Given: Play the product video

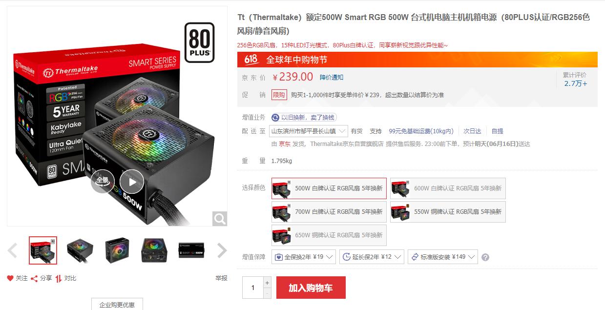Looking at the screenshot, I should pos(132,182).
